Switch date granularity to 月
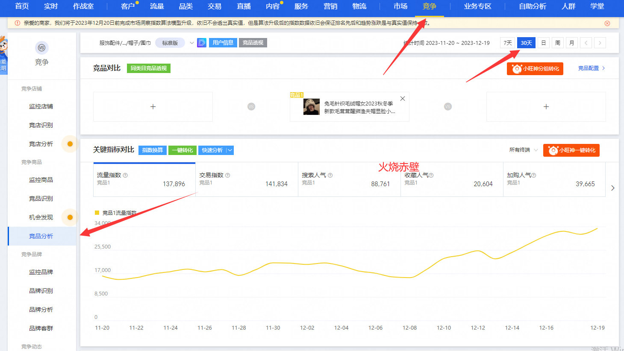624x351 pixels. (572, 43)
